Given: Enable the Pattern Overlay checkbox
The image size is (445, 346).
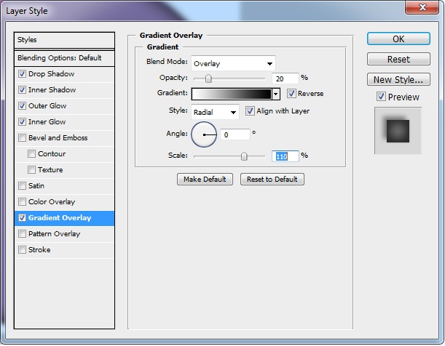Looking at the screenshot, I should [22, 234].
